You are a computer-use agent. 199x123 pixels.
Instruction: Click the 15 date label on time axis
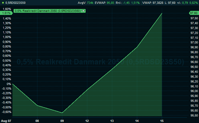[162, 120]
